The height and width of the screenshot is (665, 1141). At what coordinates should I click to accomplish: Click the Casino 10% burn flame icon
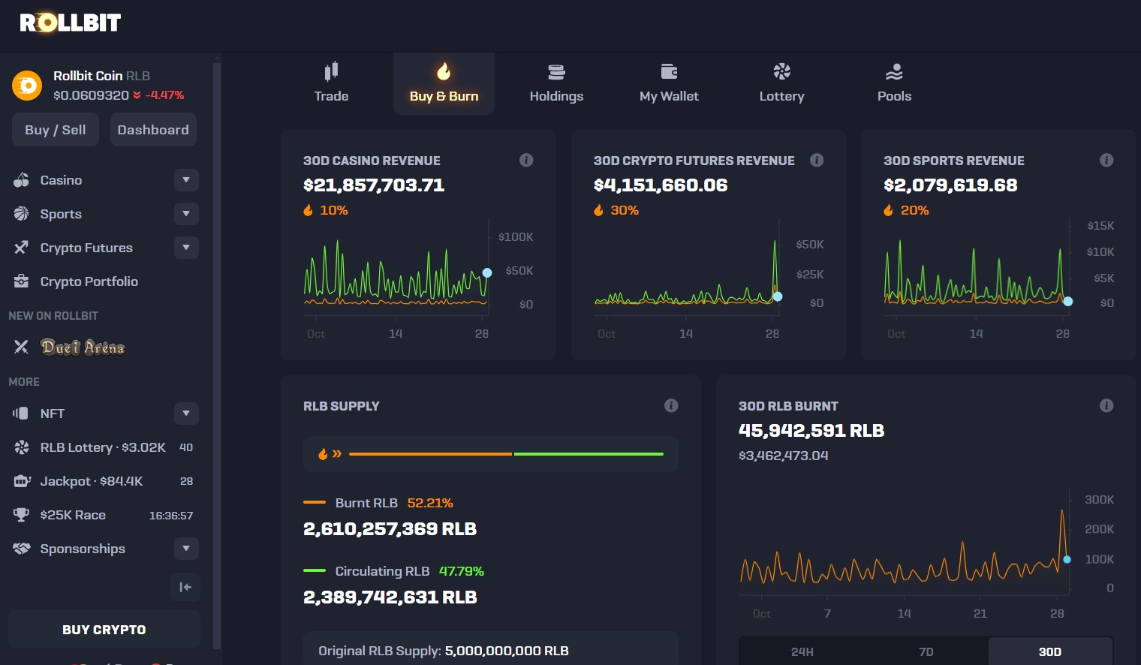pos(308,210)
